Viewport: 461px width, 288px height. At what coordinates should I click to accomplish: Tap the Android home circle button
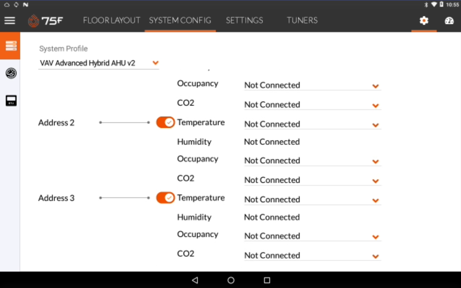(x=231, y=280)
